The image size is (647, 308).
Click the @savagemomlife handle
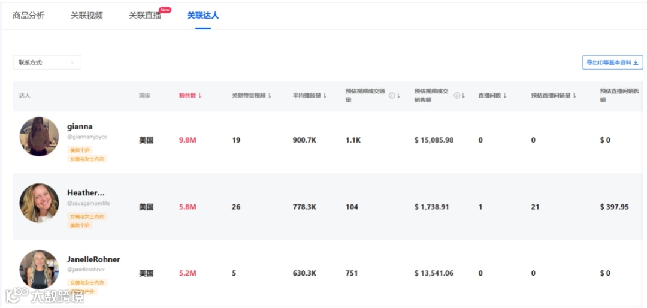click(x=89, y=203)
